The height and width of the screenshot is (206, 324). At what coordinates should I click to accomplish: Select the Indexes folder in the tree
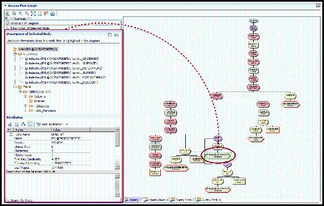coord(39,101)
